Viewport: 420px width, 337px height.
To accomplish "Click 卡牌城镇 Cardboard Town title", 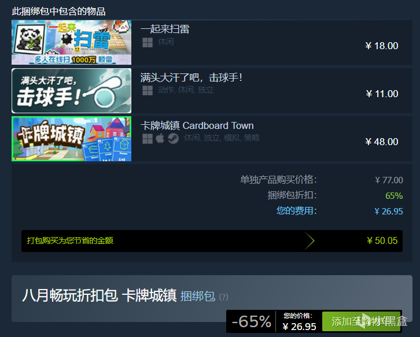I will 197,125.
